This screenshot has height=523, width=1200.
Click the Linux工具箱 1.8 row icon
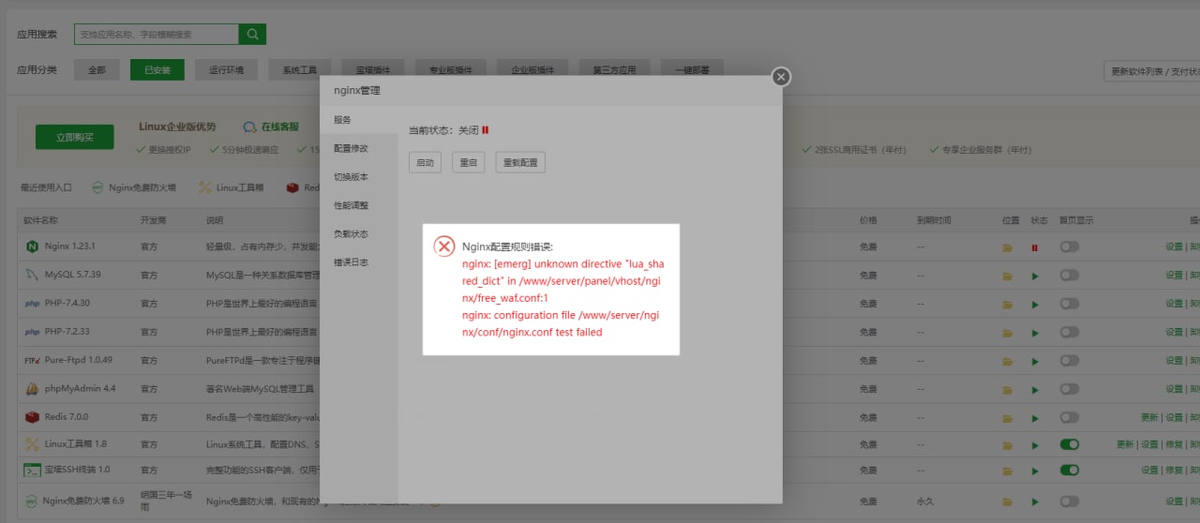pos(31,443)
